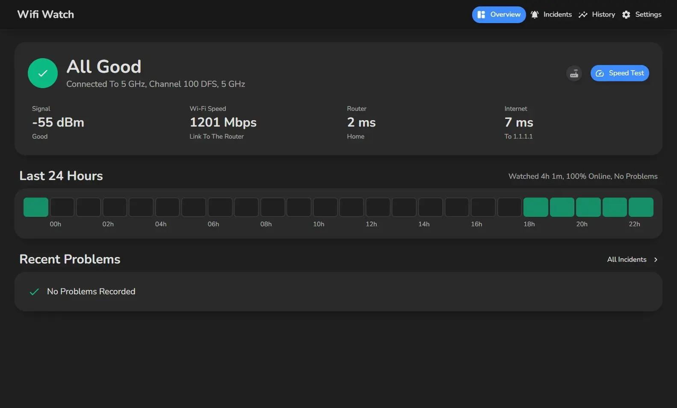Image resolution: width=677 pixels, height=408 pixels.
Task: Select the empty hour block above 00h
Action: 62,207
